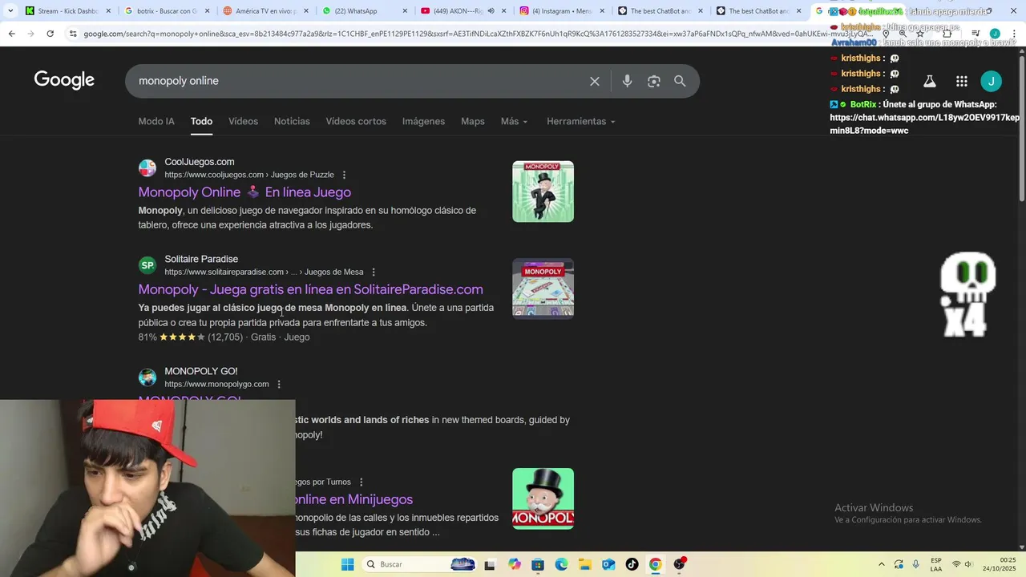Switch to Videos results tab
Viewport: 1026px width, 577px height.
[x=243, y=121]
